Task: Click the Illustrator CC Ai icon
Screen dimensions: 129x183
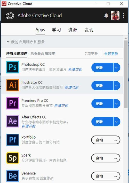Action: click(x=13, y=85)
